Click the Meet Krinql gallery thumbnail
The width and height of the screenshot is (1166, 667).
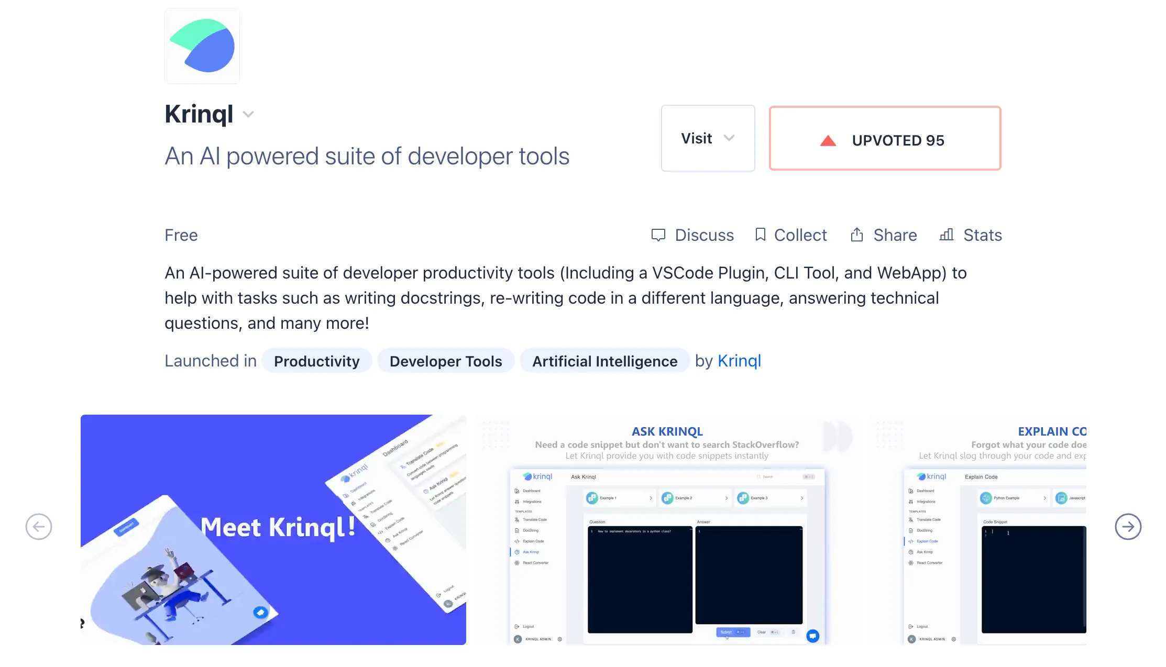pyautogui.click(x=272, y=529)
